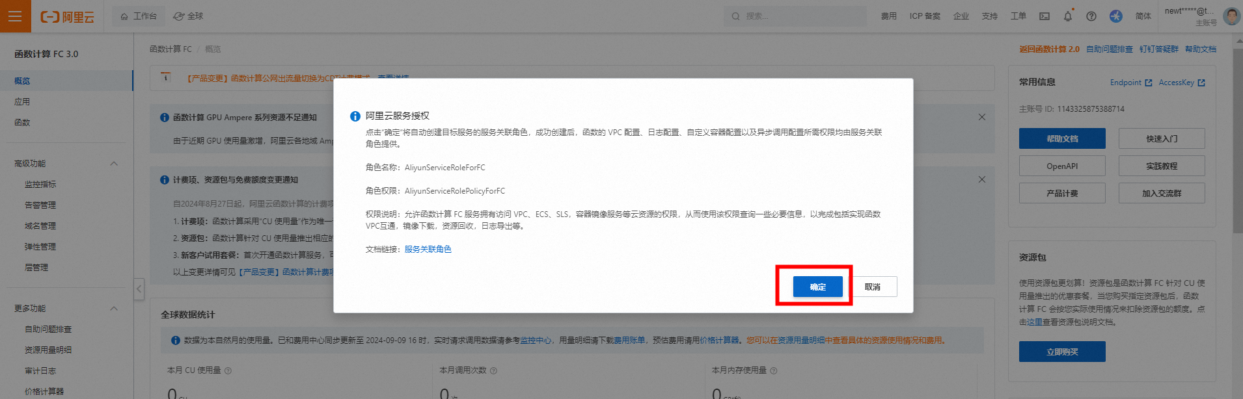
Task: Open notifications bell
Action: point(1068,16)
